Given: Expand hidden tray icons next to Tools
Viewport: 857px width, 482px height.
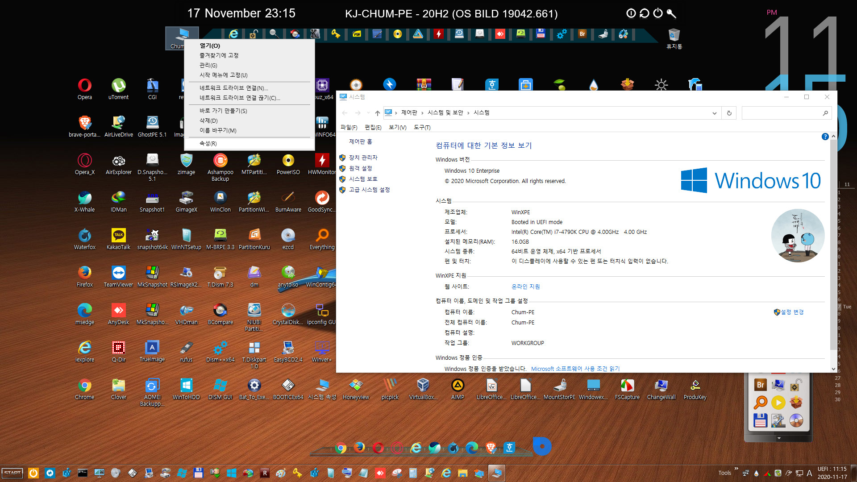Looking at the screenshot, I should click(x=736, y=469).
